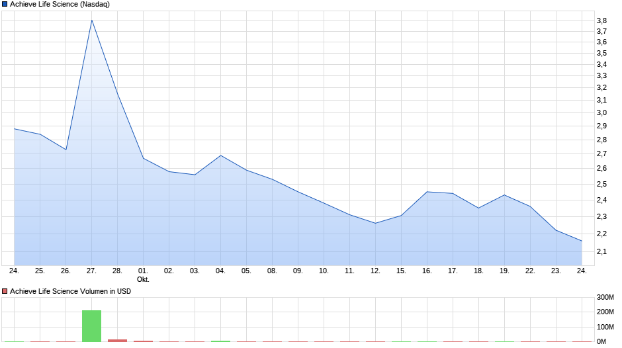Click the '2,1' price axis label
622x348 pixels.
click(601, 251)
